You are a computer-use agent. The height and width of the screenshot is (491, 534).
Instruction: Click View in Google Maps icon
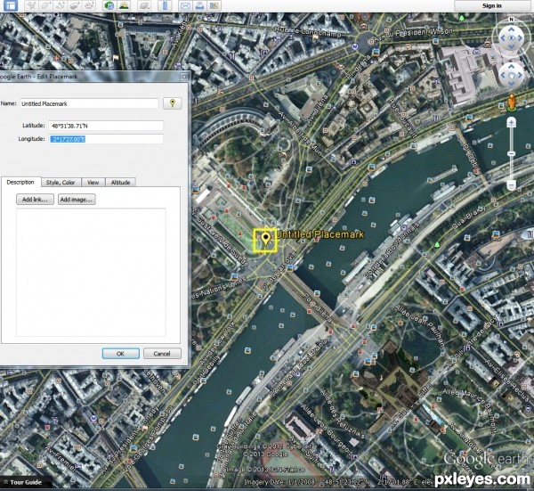[214, 5]
